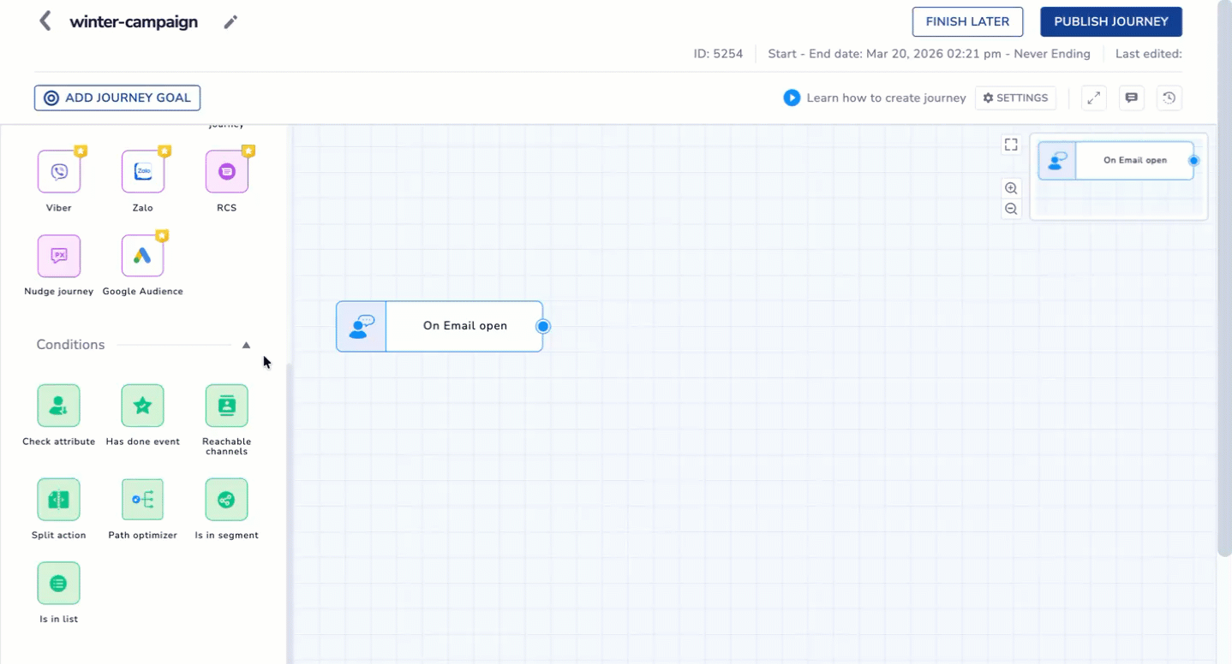Select the Check attribute condition
This screenshot has height=664, width=1232.
coord(58,406)
